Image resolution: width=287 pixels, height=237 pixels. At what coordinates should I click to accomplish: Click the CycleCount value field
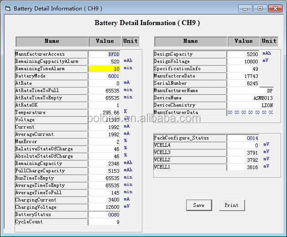pos(104,222)
